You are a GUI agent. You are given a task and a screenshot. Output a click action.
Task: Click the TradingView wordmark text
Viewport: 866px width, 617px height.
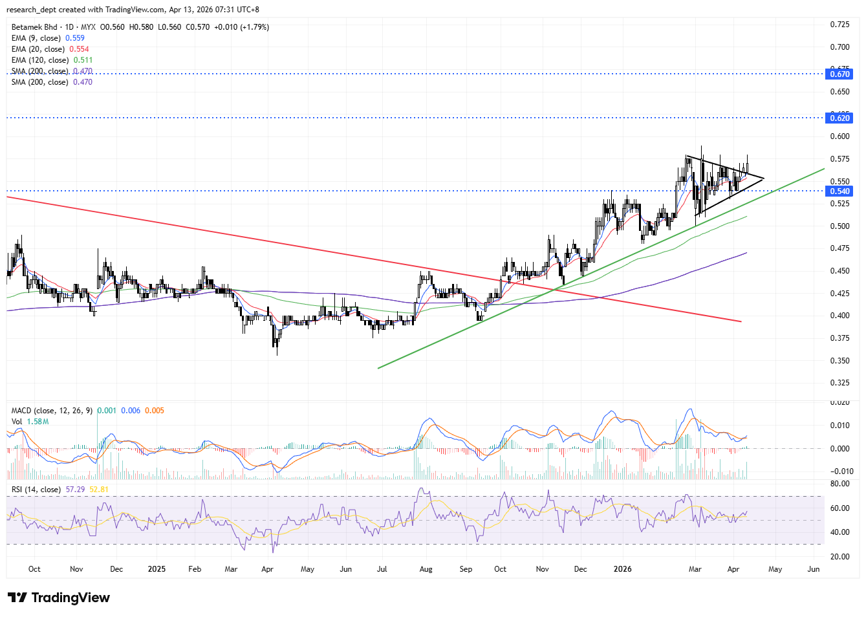point(70,598)
